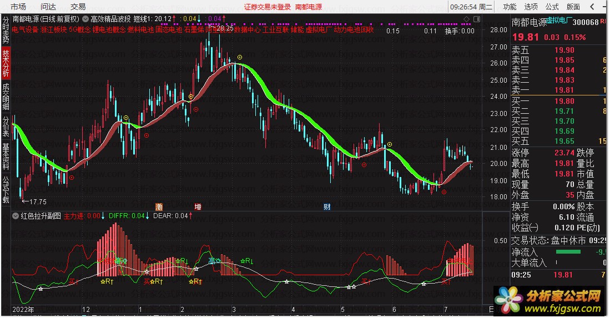Click the 2022年 label on time axis
Image resolution: width=610 pixels, height=318 pixels.
23,310
